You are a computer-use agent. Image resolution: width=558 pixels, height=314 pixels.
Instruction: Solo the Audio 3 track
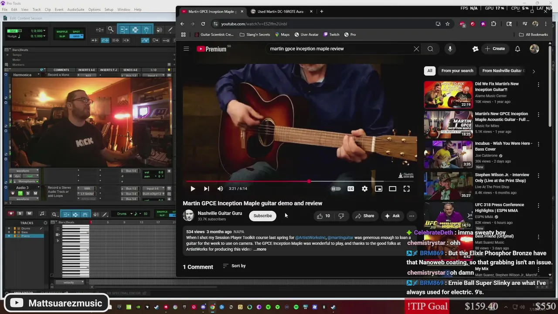(28, 193)
